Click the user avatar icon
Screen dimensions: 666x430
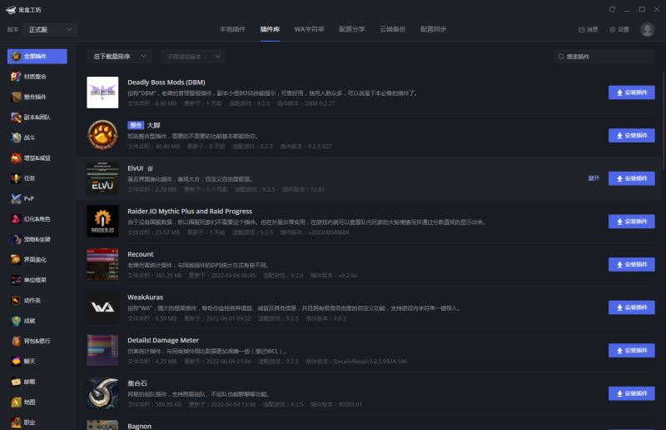pos(648,29)
